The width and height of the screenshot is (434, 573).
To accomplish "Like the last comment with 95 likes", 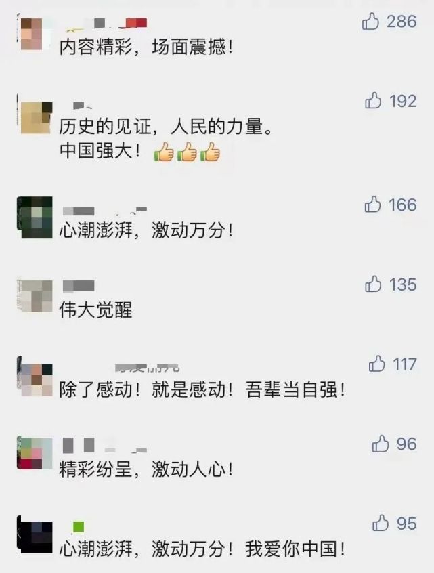I will click(x=381, y=524).
